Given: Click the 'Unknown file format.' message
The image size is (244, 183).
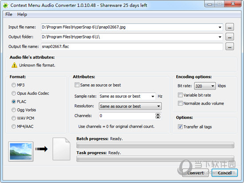Looking at the screenshot, I should 37,65.
